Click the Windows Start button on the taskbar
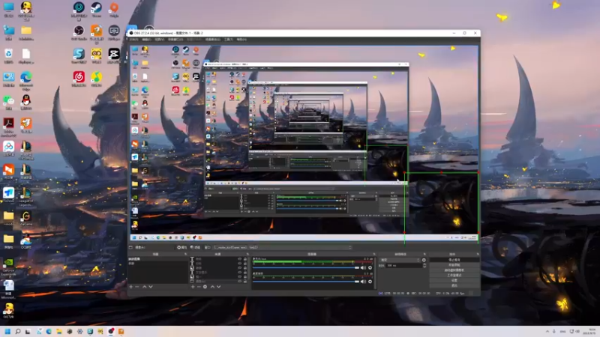The image size is (600, 337). point(7,331)
